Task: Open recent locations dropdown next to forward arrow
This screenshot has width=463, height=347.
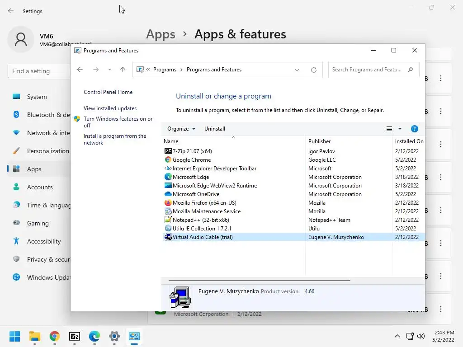Action: [109, 70]
